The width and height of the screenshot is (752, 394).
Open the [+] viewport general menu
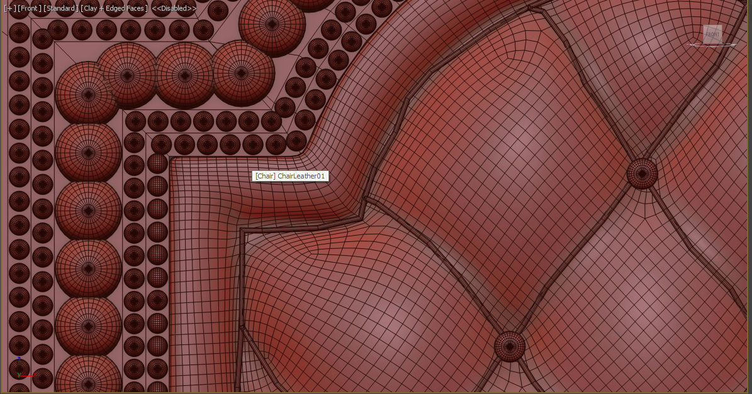9,9
